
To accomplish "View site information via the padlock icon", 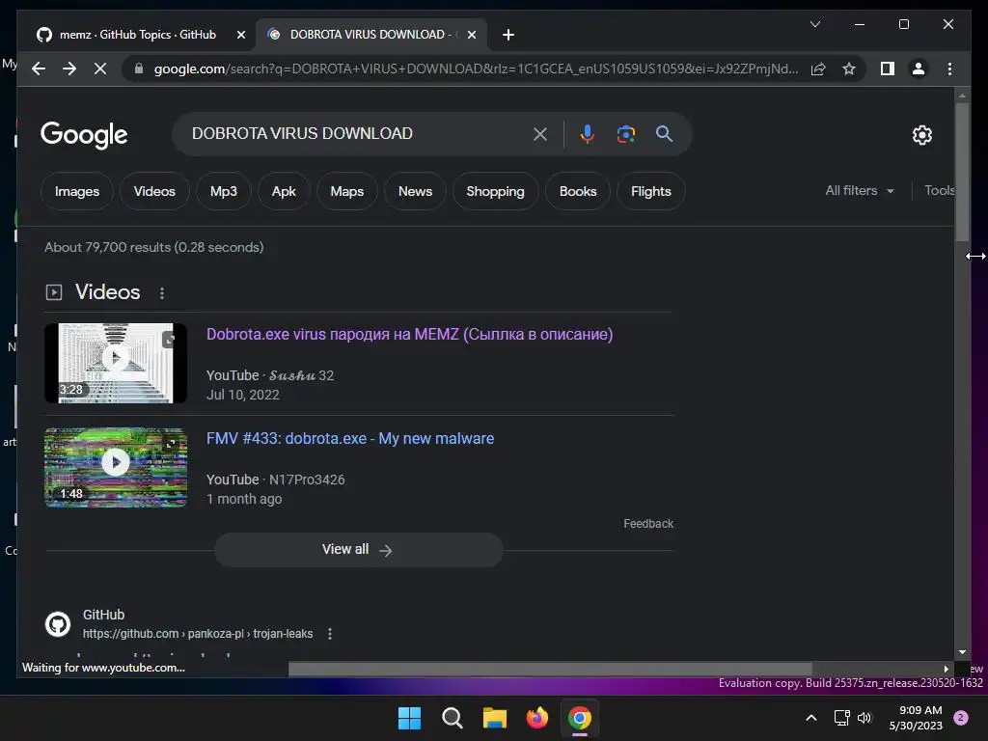I will [139, 69].
